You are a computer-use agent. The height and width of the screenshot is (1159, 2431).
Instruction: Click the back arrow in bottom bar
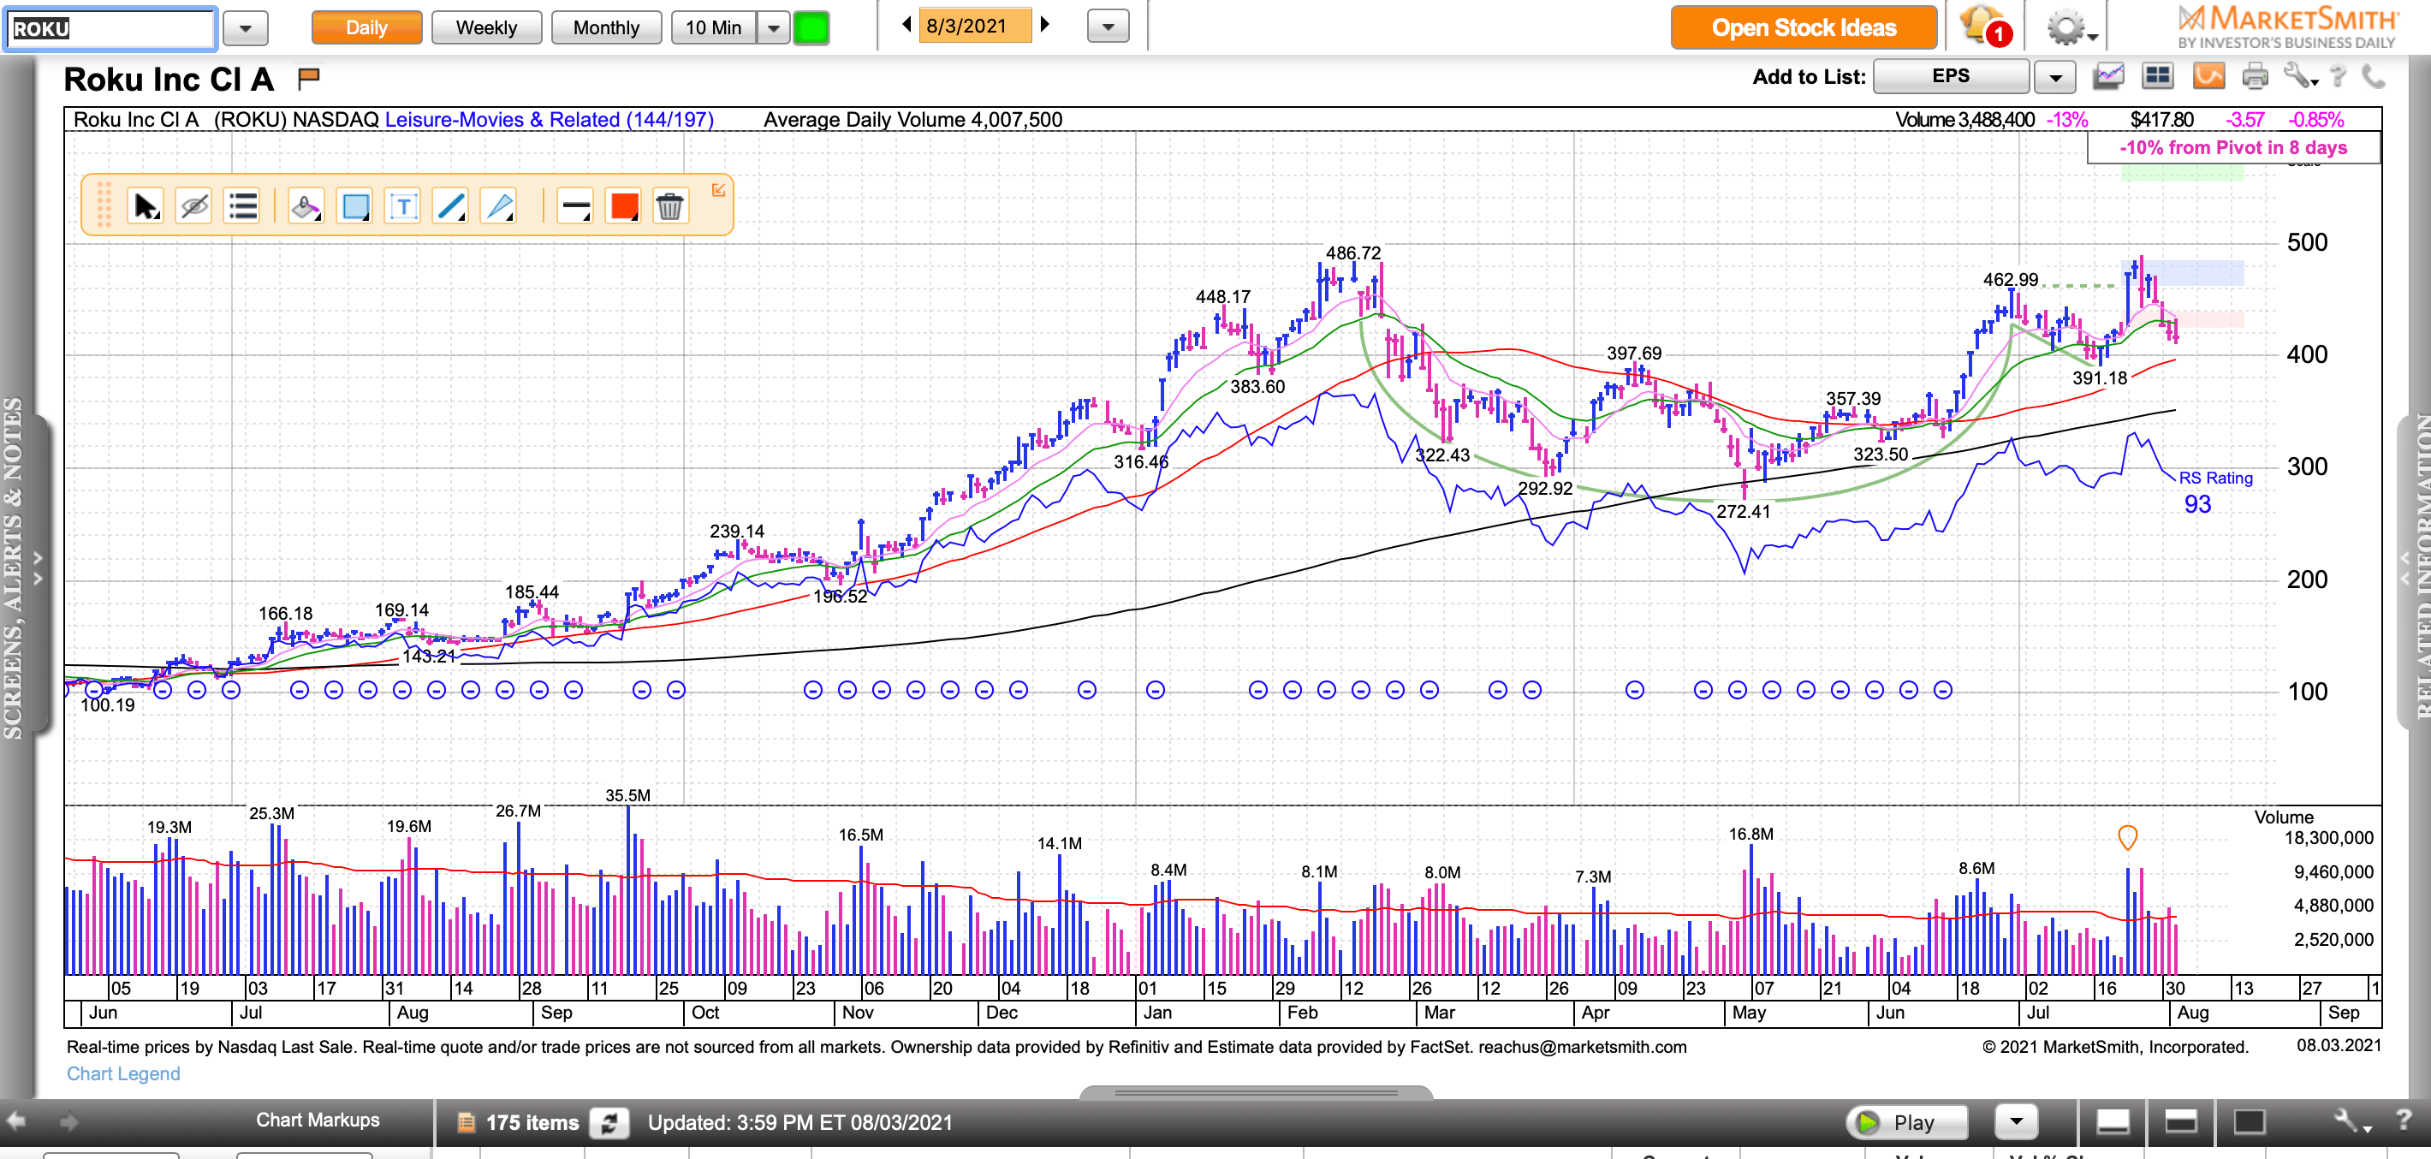point(16,1121)
